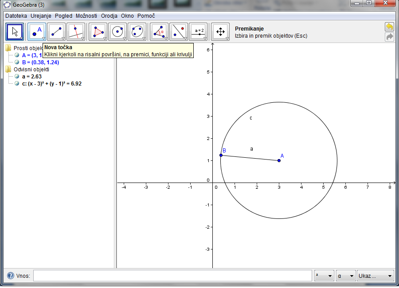The height and width of the screenshot is (288, 399).
Task: Click the Undo arrow button
Action: [x=389, y=27]
